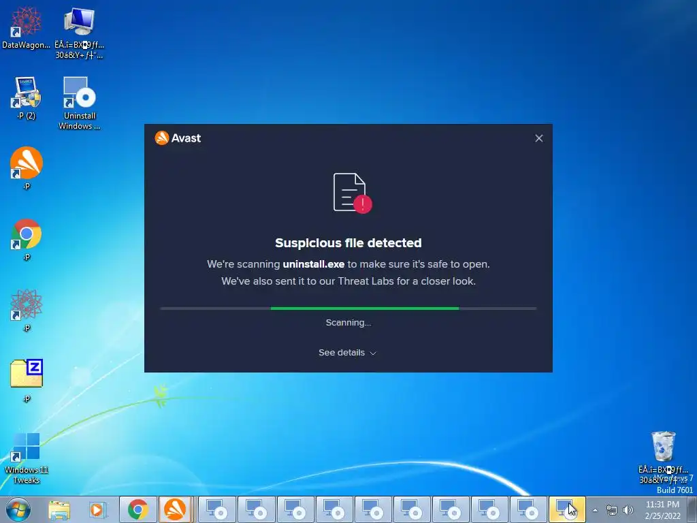
Task: Open Windows Media Player from taskbar
Action: tap(97, 510)
